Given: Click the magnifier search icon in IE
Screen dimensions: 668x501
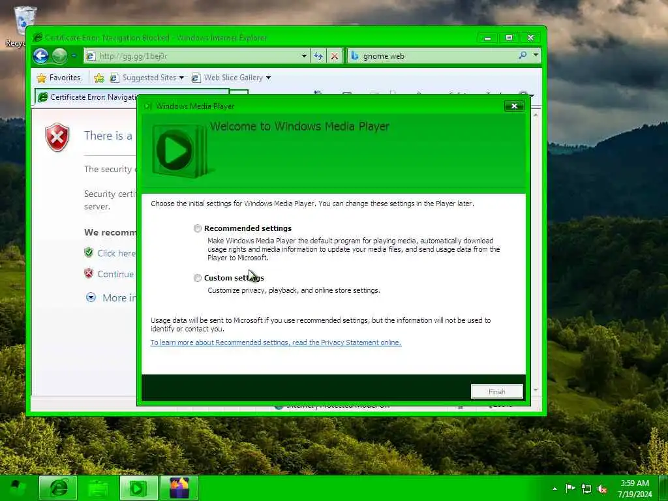Looking at the screenshot, I should pyautogui.click(x=523, y=55).
